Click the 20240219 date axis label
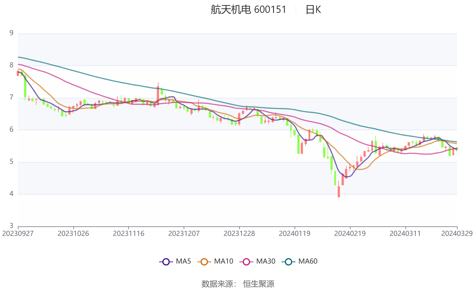The height and width of the screenshot is (289, 476). pyautogui.click(x=350, y=233)
